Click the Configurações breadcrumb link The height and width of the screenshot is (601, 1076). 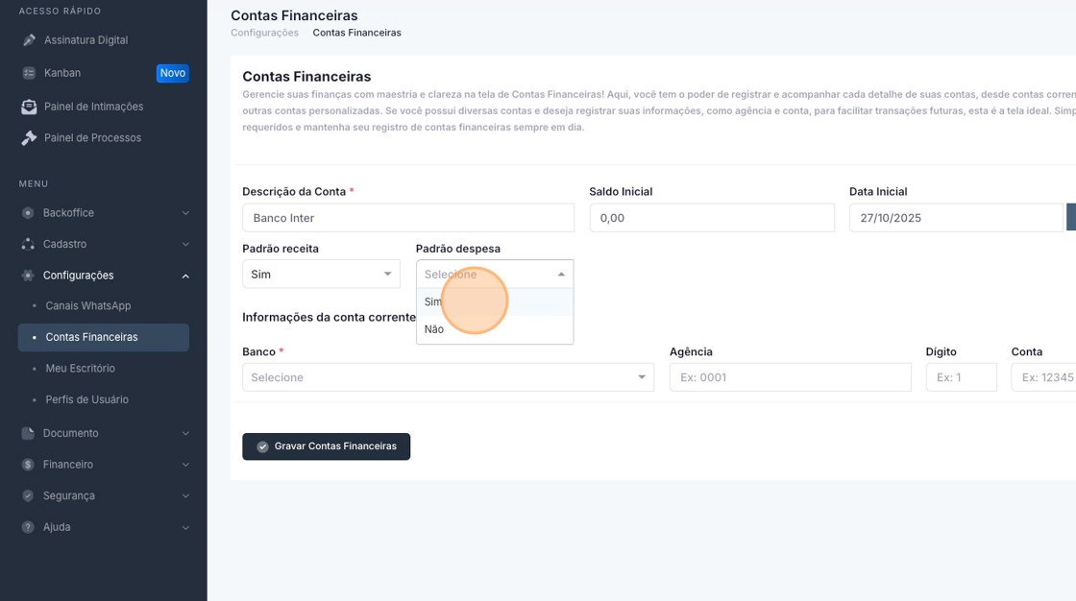tap(264, 33)
